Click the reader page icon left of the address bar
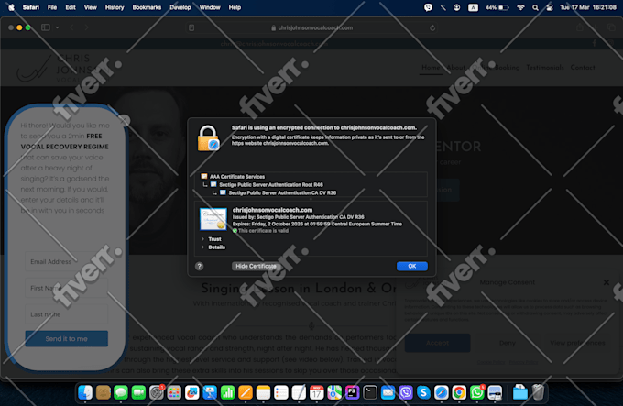Viewport: 623px width, 406px height. click(x=191, y=27)
